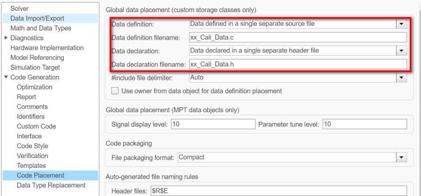Click the Data declaration filename field

tap(297, 64)
